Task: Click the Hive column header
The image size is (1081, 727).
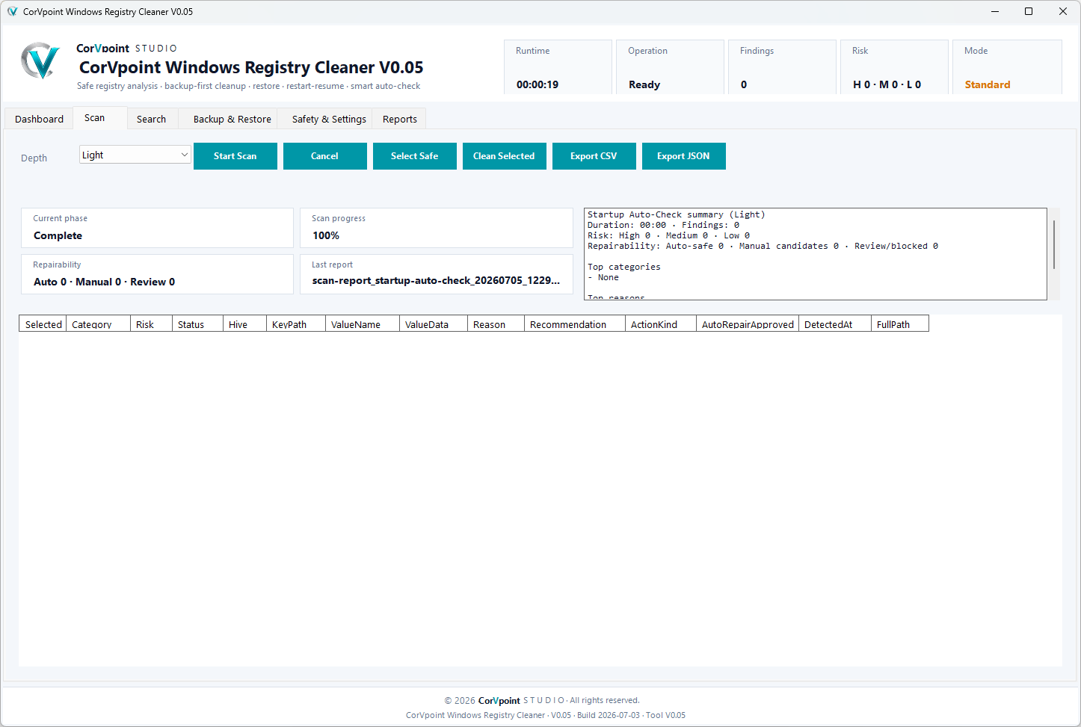Action: coord(244,324)
